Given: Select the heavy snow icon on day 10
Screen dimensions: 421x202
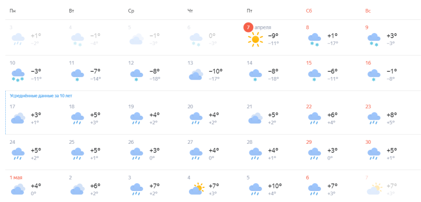Looking at the screenshot, I should (x=18, y=75).
